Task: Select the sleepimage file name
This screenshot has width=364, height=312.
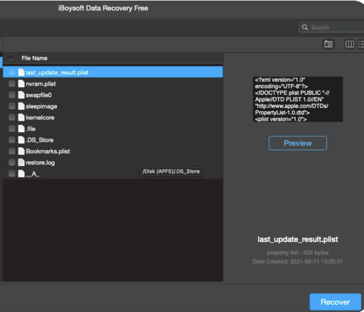Action: pyautogui.click(x=41, y=106)
